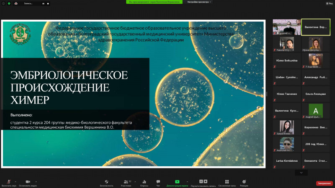Screen dimensions: 335x188
Task: Open the meeting information icon
Action: [x=3, y=3]
